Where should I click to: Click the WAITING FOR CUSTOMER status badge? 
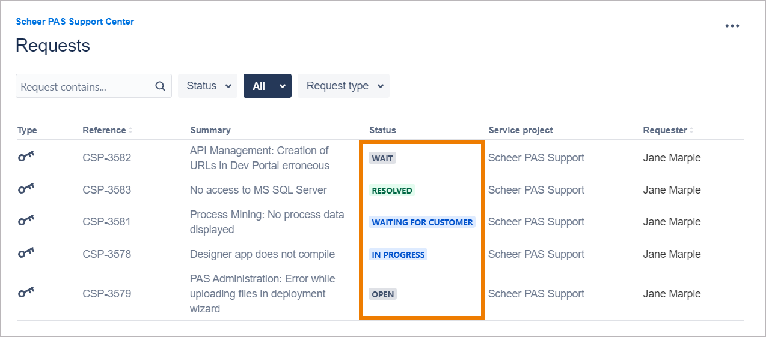(422, 222)
